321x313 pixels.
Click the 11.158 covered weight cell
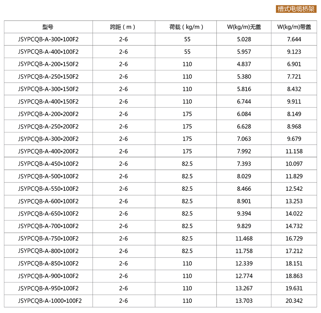(x=294, y=151)
